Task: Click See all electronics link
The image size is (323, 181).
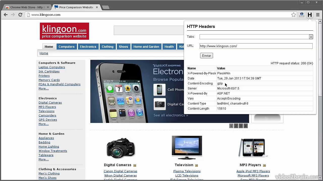Action: tap(171, 115)
